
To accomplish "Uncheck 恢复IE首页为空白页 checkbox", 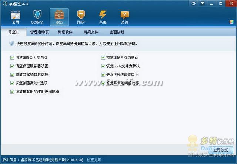I will coord(13,58).
